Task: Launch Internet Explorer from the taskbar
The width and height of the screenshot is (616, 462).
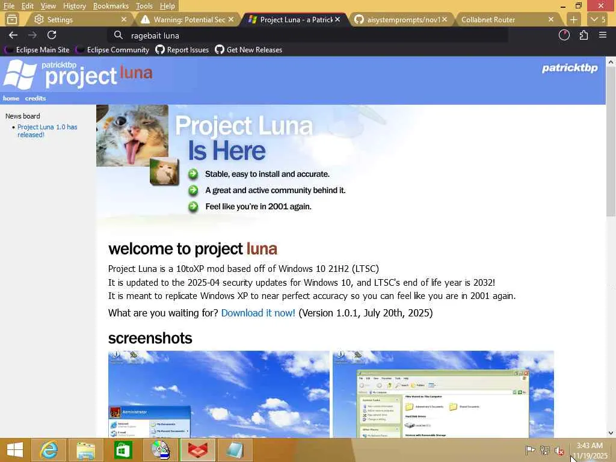Action: [49, 450]
